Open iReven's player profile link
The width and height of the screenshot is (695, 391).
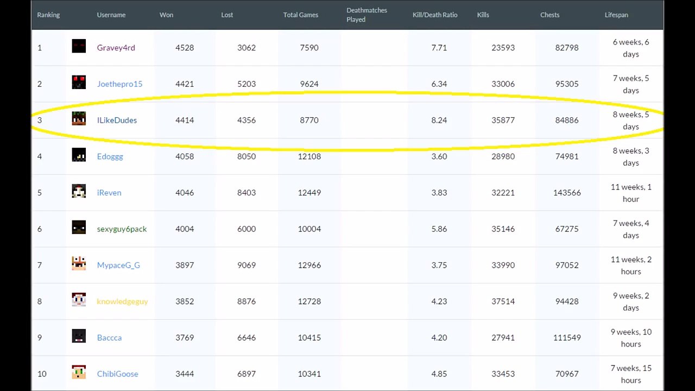109,193
